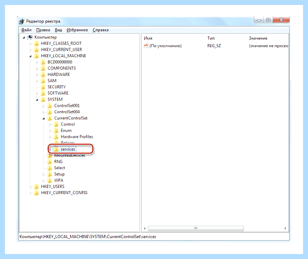The height and width of the screenshot is (259, 308).
Task: Click the SYSTEM folder icon
Action: (x=43, y=99)
